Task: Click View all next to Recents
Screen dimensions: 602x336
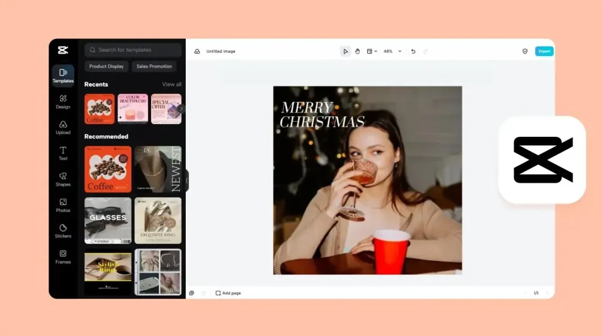Action: tap(172, 85)
